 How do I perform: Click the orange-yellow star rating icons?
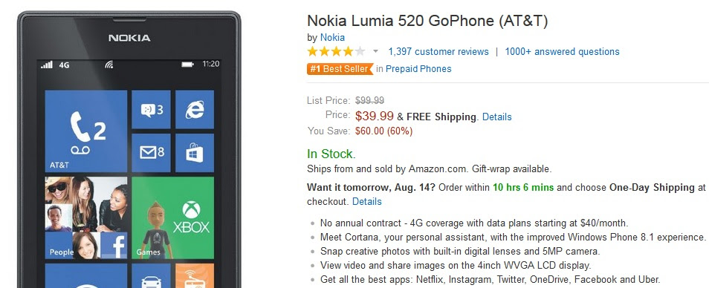tap(336, 51)
